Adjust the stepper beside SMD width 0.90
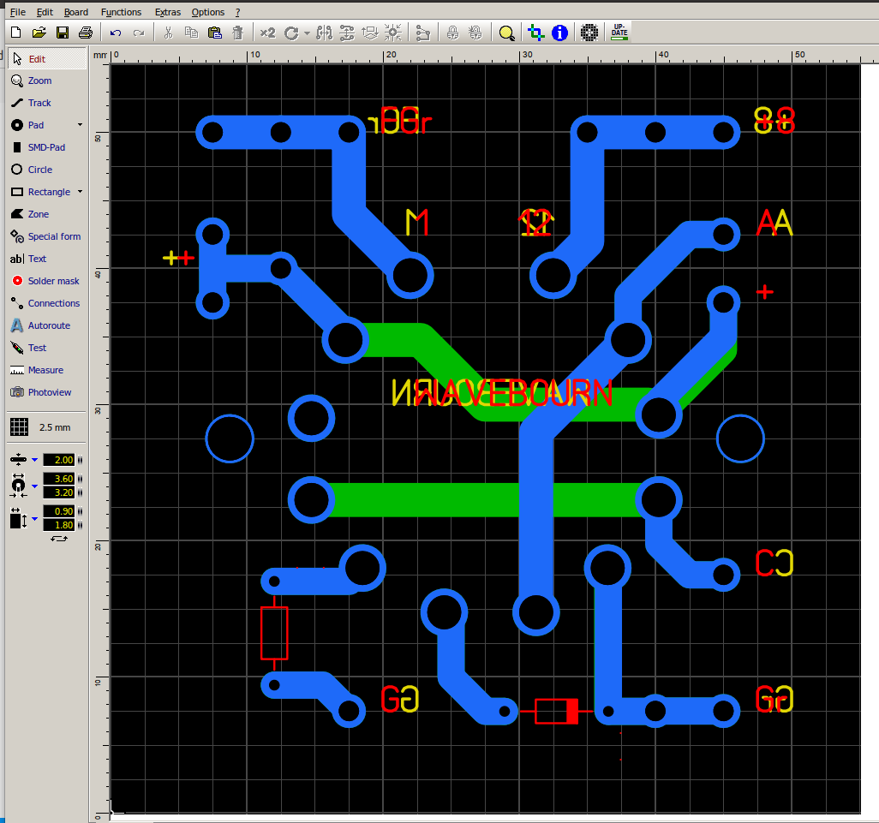Screen dimensions: 879x823 click(x=81, y=511)
